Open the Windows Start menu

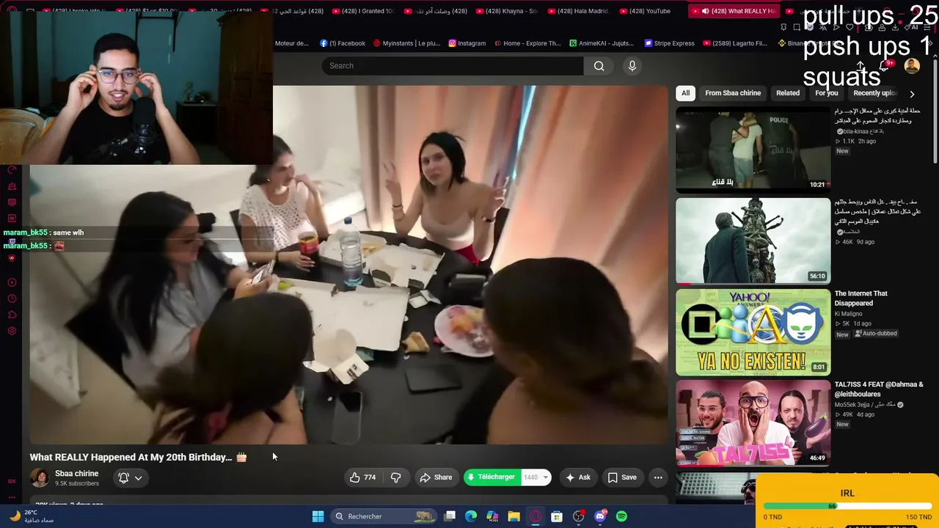(318, 516)
